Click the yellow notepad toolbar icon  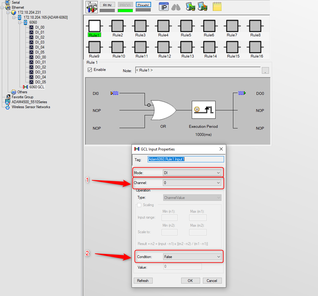(x=217, y=7)
